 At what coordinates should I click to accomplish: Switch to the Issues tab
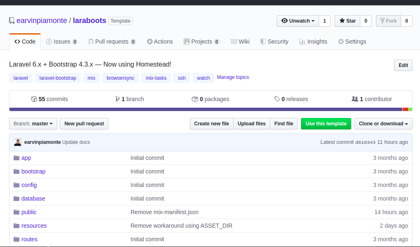pyautogui.click(x=62, y=42)
